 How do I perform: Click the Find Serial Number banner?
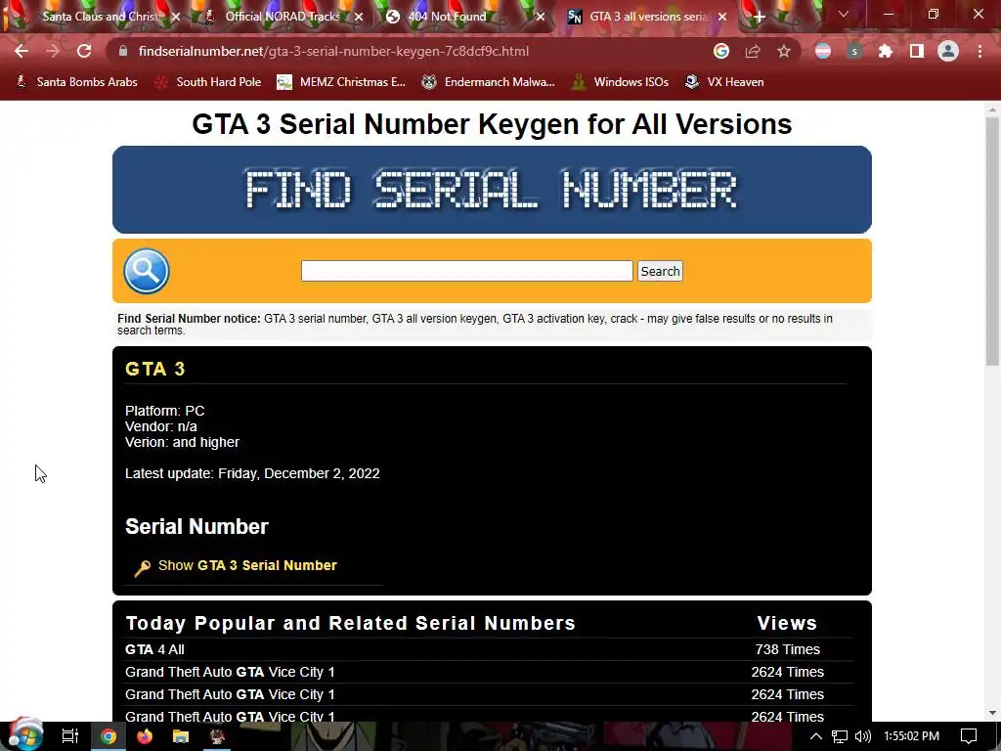[492, 190]
